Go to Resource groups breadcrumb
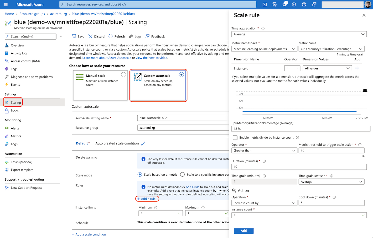Screen dimensions: 373x238 pyautogui.click(x=32, y=14)
